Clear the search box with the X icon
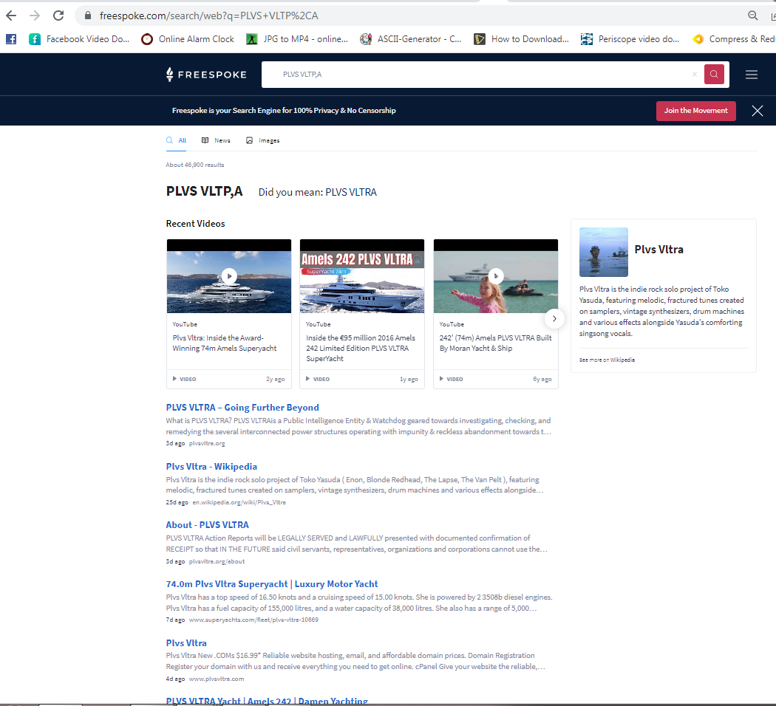 695,74
